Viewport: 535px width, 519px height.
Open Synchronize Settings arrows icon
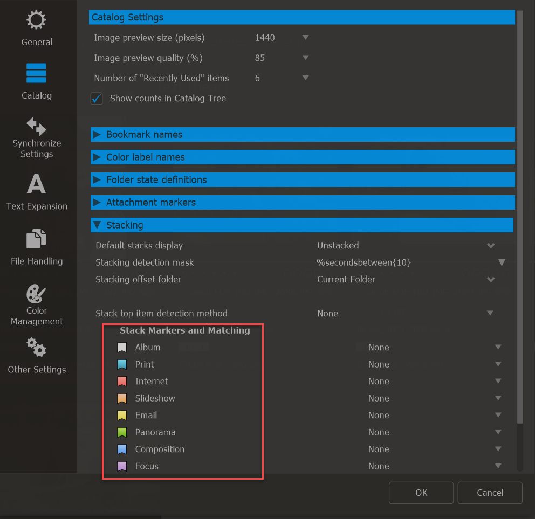point(36,126)
